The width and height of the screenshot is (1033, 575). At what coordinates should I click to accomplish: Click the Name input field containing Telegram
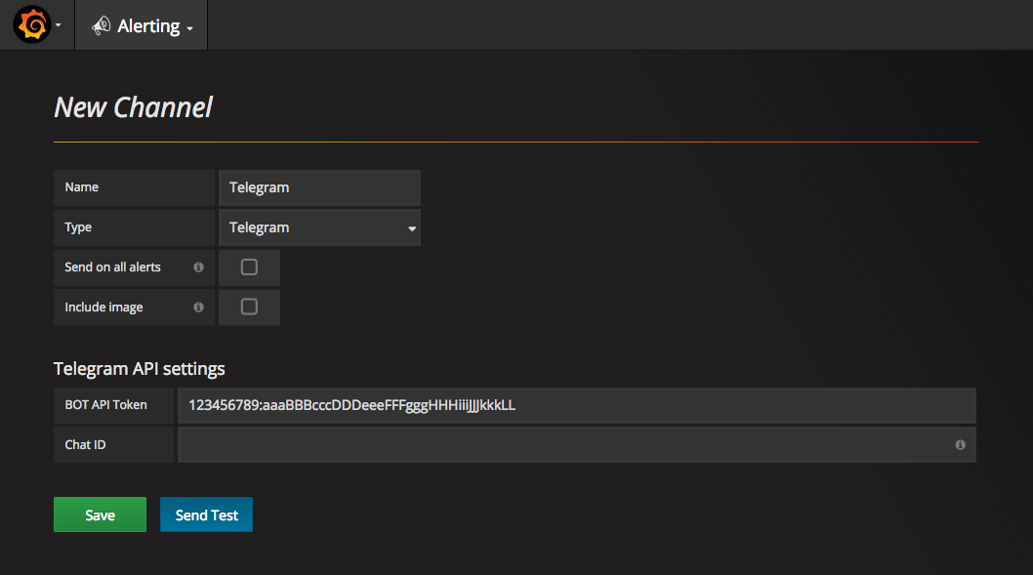[319, 187]
